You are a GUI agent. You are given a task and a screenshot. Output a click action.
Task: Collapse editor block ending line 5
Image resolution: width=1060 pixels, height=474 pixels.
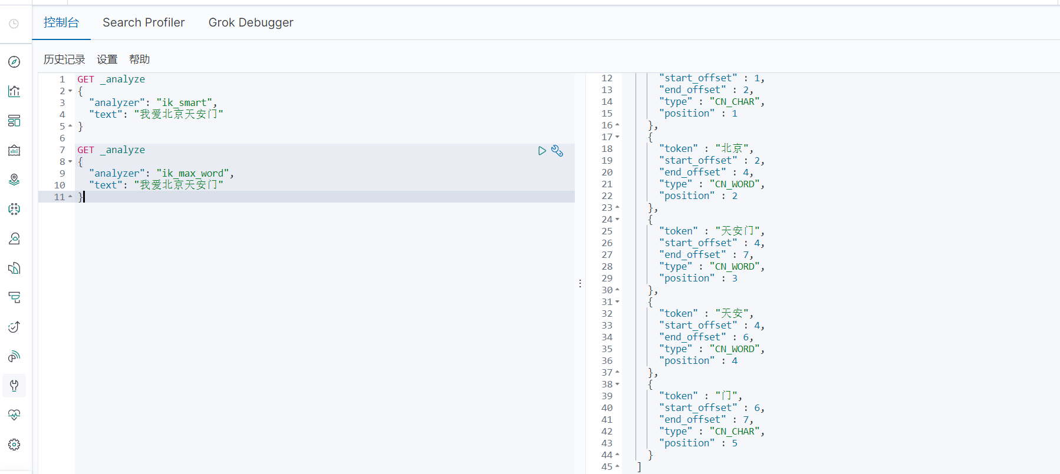coord(70,126)
